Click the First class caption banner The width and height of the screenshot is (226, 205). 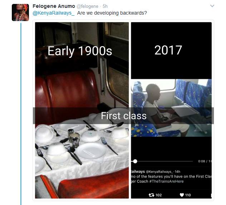(x=123, y=116)
